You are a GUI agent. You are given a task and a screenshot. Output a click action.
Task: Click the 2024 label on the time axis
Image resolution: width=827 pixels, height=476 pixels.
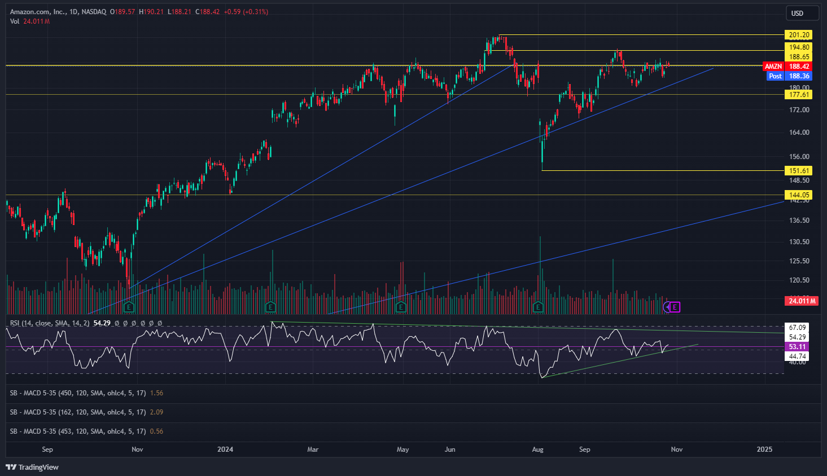click(x=225, y=449)
